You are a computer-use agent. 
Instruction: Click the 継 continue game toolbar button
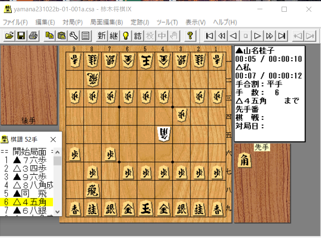pyautogui.click(x=113, y=36)
